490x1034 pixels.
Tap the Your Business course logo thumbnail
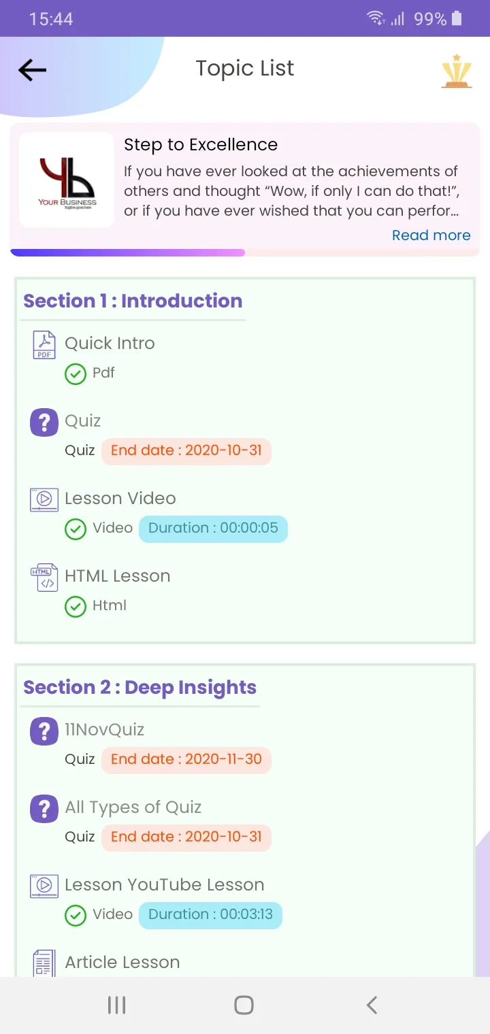(67, 180)
